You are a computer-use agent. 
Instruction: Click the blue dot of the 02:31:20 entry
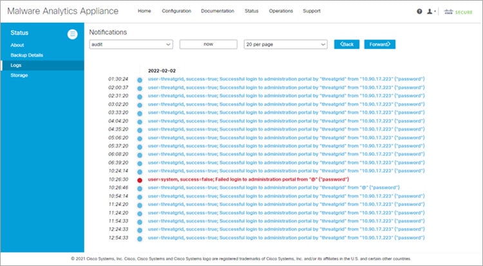tap(140, 97)
